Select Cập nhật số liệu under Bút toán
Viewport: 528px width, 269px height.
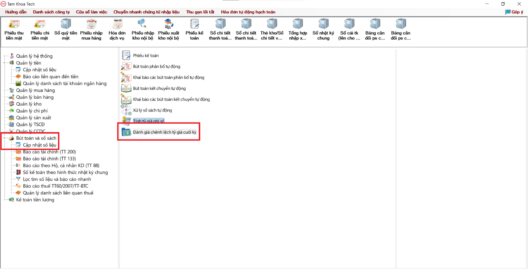pos(39,145)
